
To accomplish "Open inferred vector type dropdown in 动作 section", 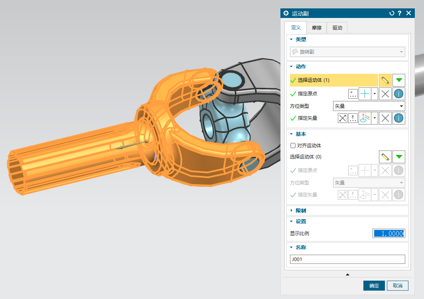I will tap(375, 118).
